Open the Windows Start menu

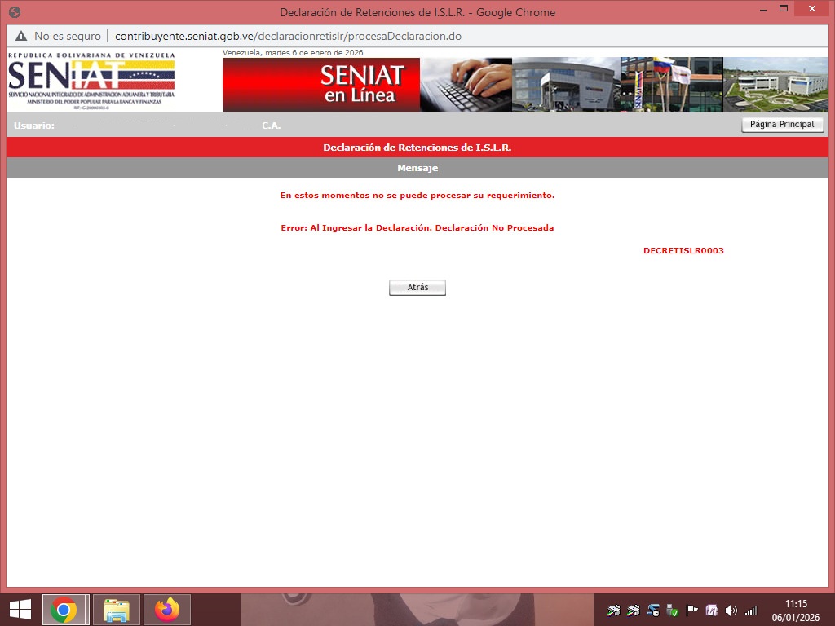[x=20, y=610]
